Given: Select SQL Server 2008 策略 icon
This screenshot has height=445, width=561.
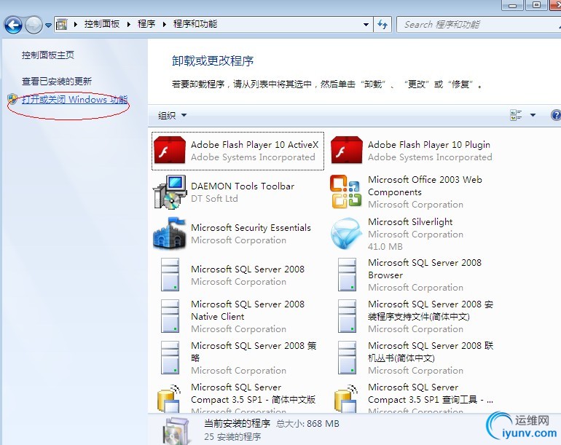Looking at the screenshot, I should (x=170, y=358).
